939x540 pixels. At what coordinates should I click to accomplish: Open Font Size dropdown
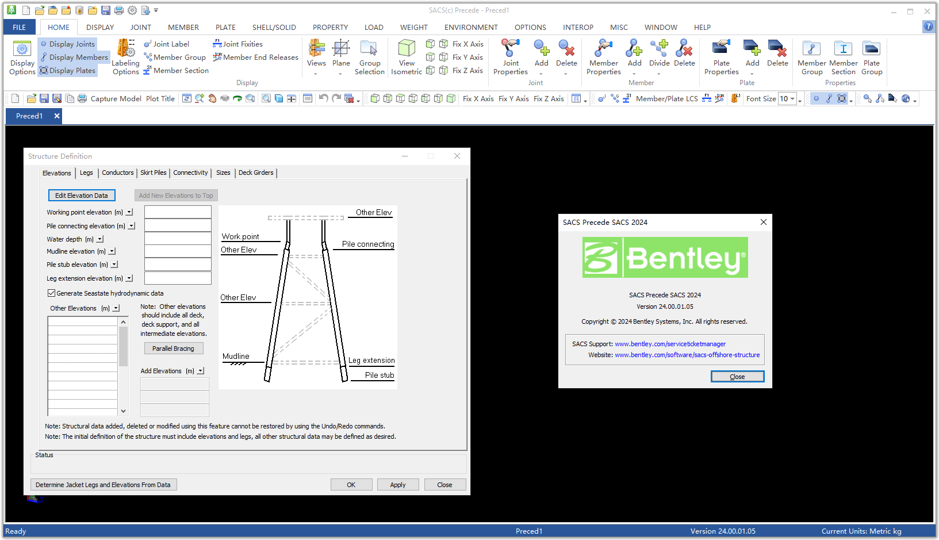click(792, 99)
